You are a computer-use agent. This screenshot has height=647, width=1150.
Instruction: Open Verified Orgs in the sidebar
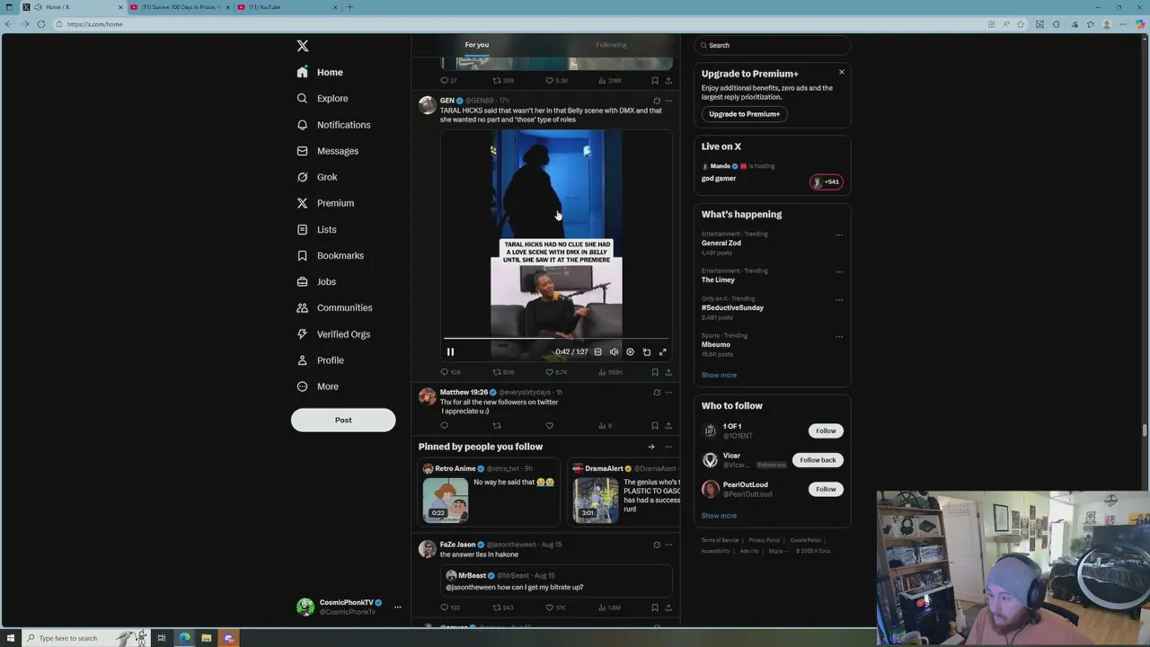333,334
